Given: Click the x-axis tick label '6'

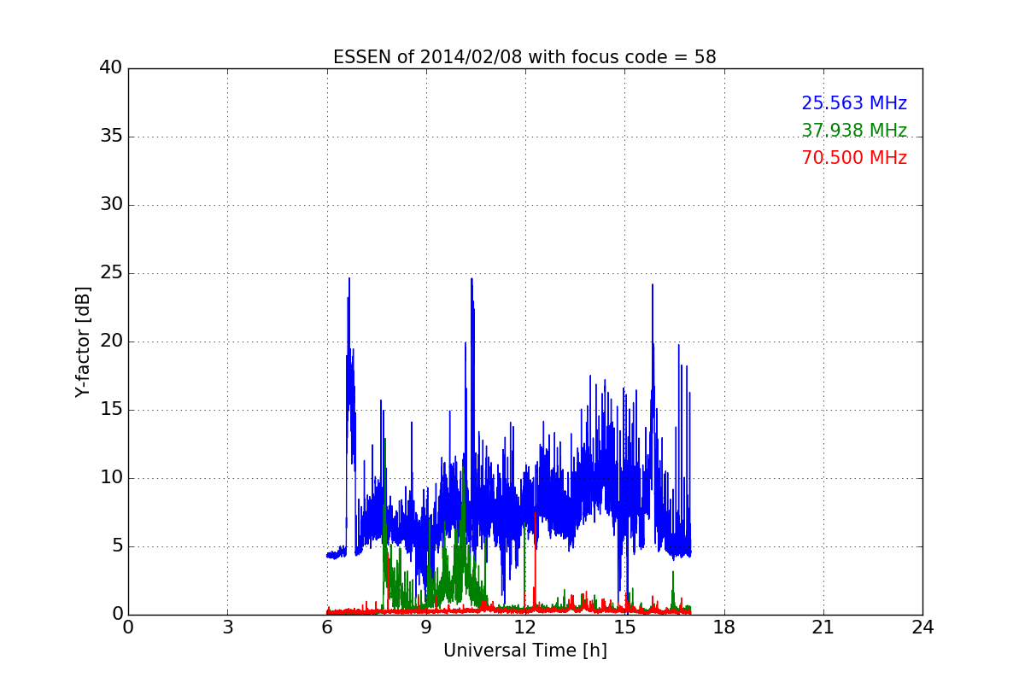Looking at the screenshot, I should (327, 628).
